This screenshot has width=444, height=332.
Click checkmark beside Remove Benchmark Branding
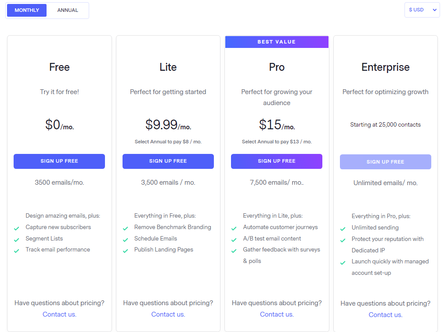coord(125,228)
